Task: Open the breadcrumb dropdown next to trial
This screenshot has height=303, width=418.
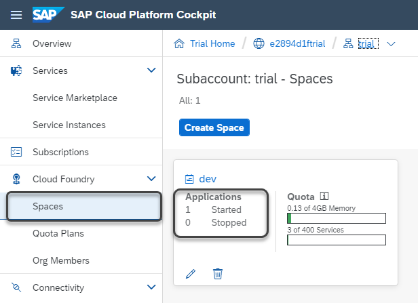Action: [391, 44]
